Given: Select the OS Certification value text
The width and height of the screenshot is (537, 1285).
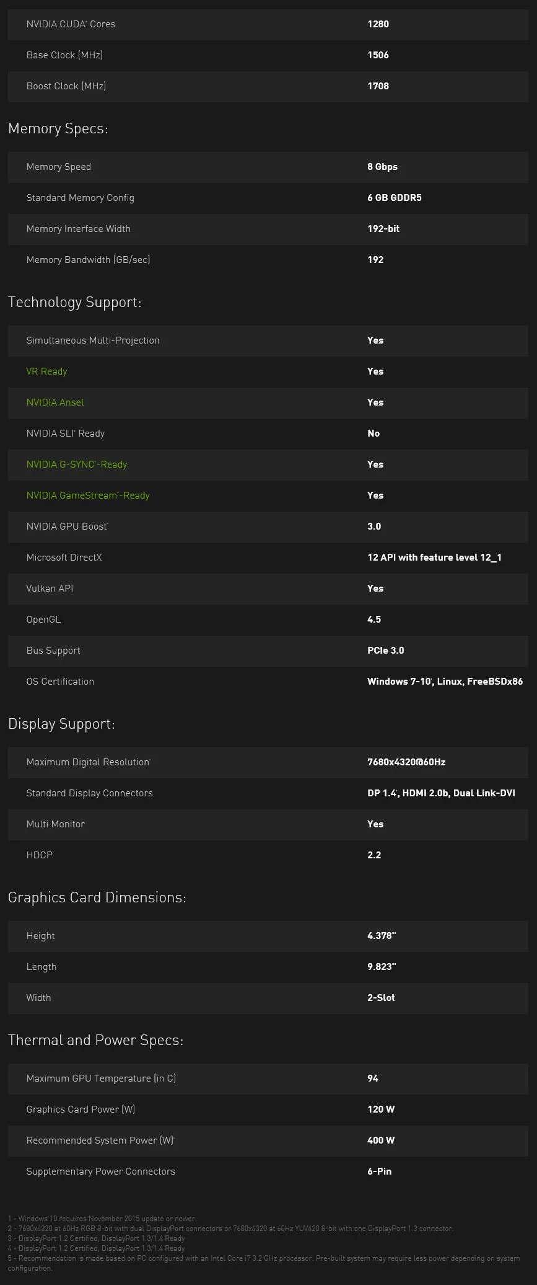Looking at the screenshot, I should pyautogui.click(x=445, y=682).
